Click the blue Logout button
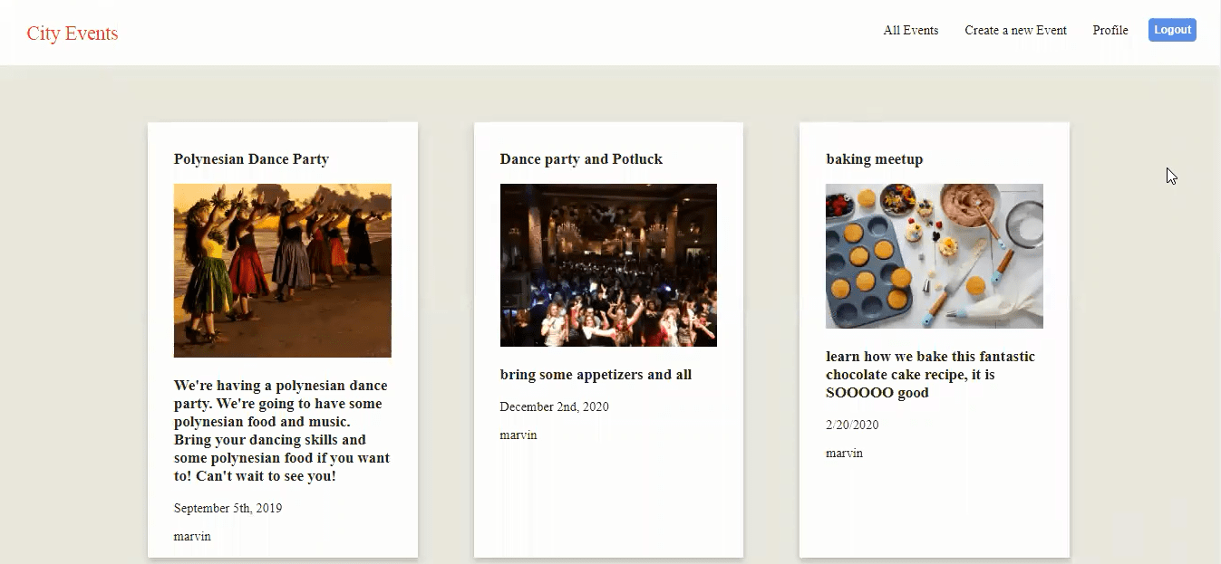1221x564 pixels. tap(1172, 30)
